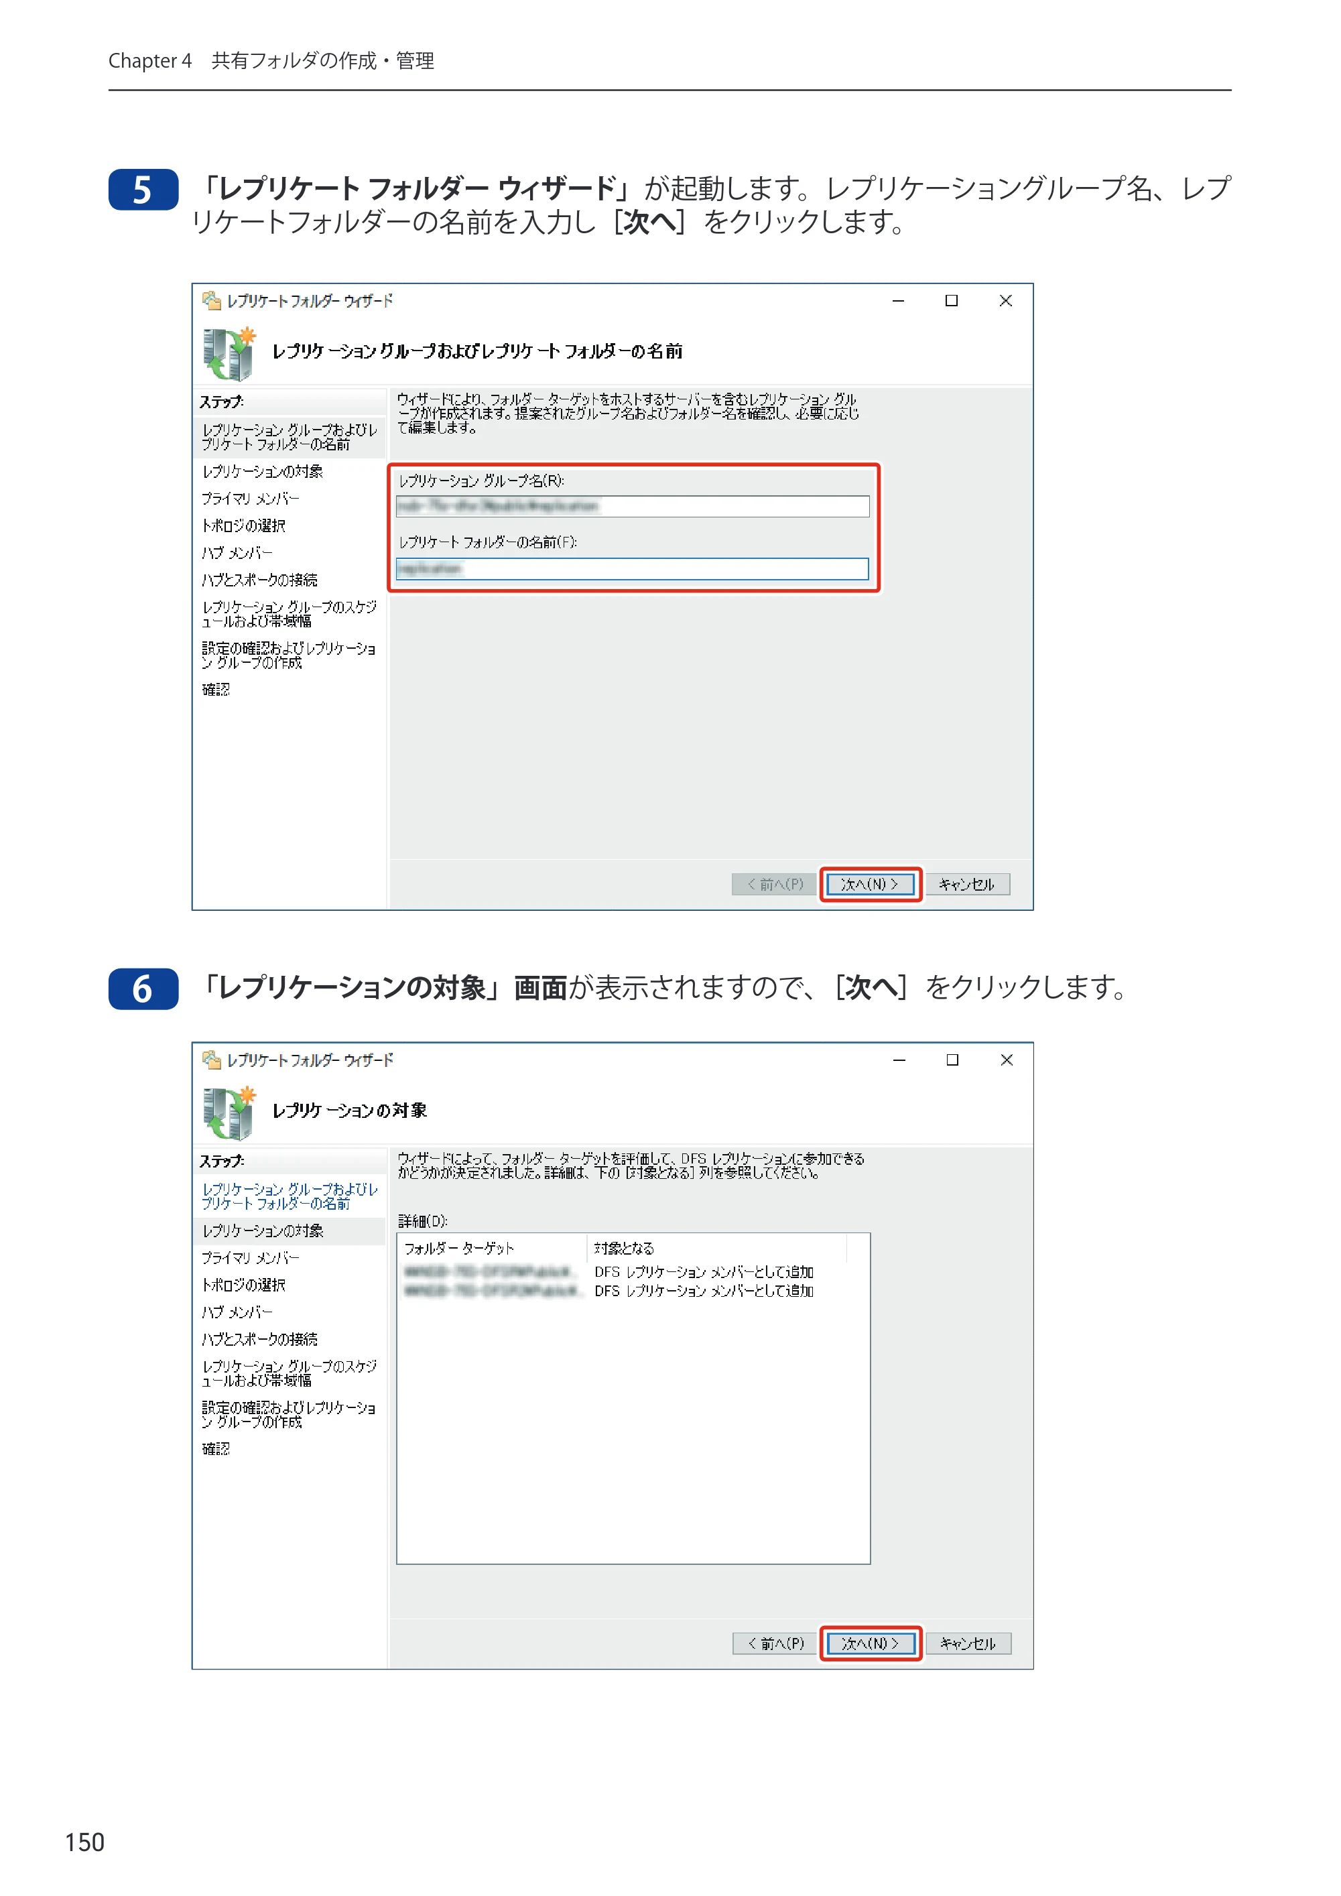Click disabled 前へ(P) in upper wizard window
The height and width of the screenshot is (1896, 1341).
pyautogui.click(x=774, y=885)
